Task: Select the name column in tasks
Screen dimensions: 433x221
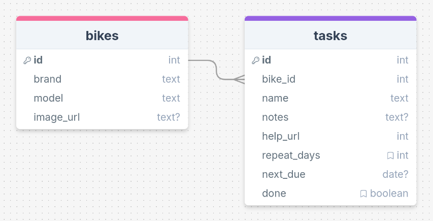Action: coord(330,99)
